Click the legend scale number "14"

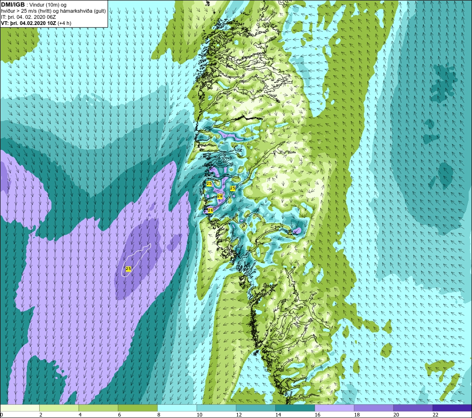[x=278, y=415]
